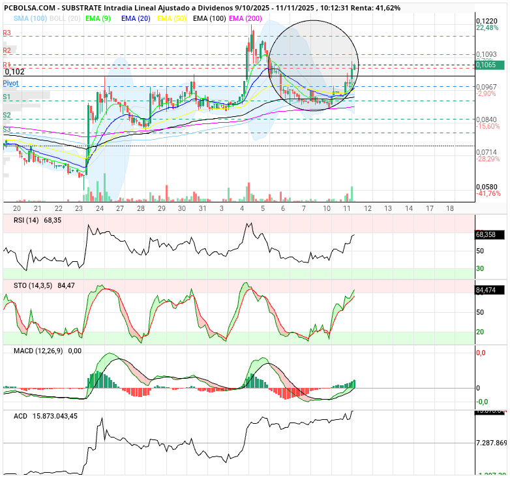The height and width of the screenshot is (478, 510).
Task: Click the 22,48% axis percentage
Action: (x=487, y=27)
